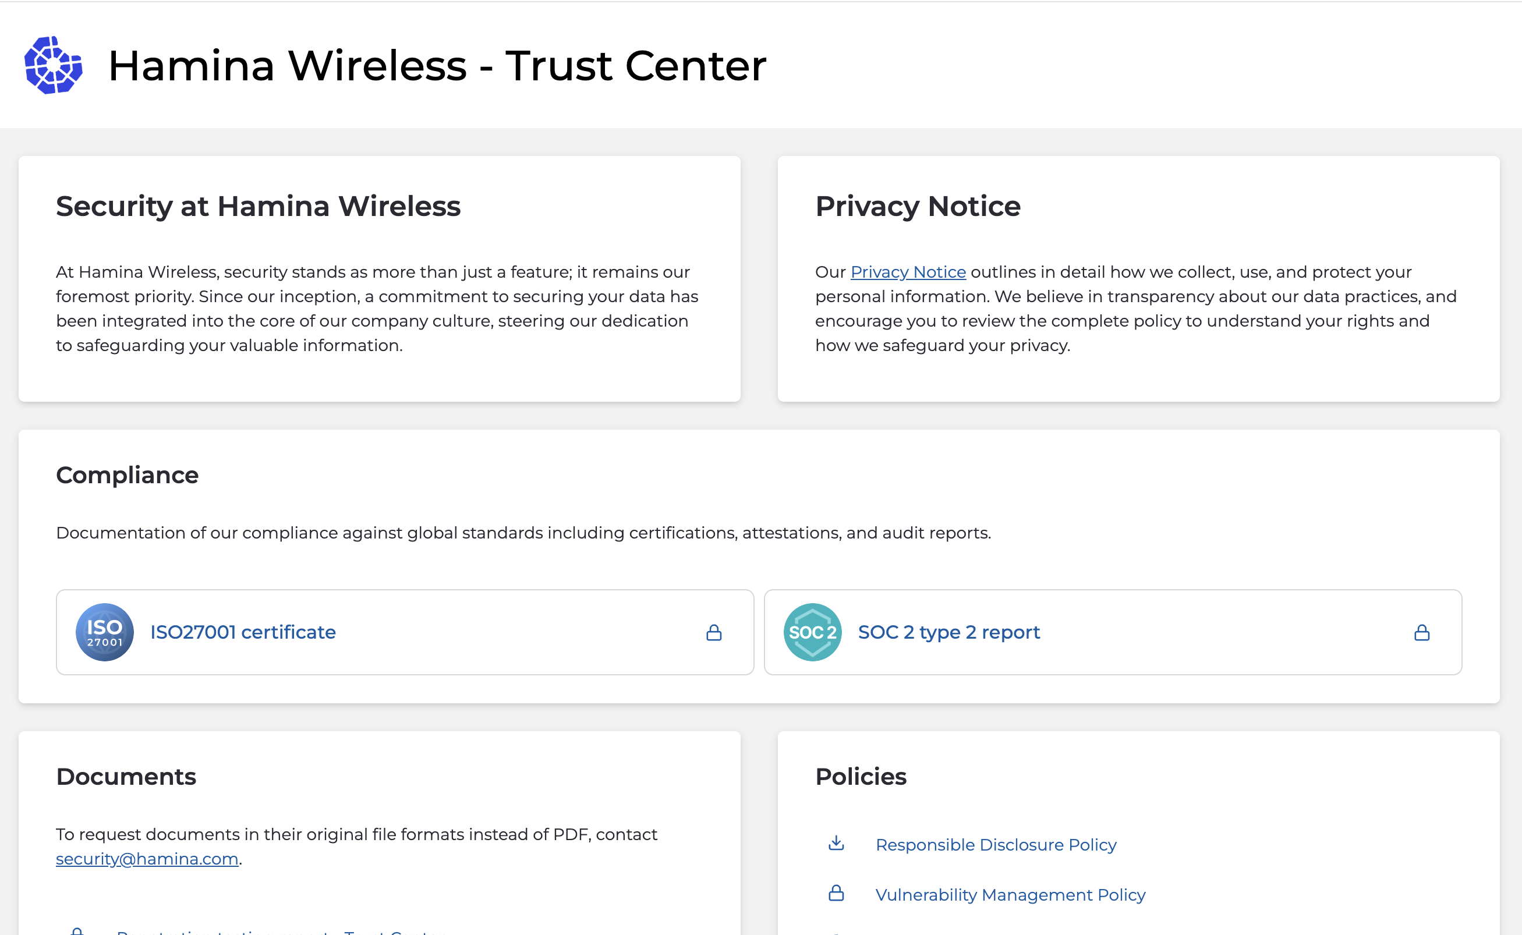Click the Documents section heading
The image size is (1522, 935).
click(x=126, y=777)
